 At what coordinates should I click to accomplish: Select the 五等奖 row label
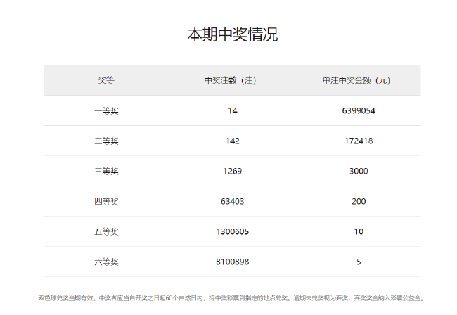(x=106, y=232)
